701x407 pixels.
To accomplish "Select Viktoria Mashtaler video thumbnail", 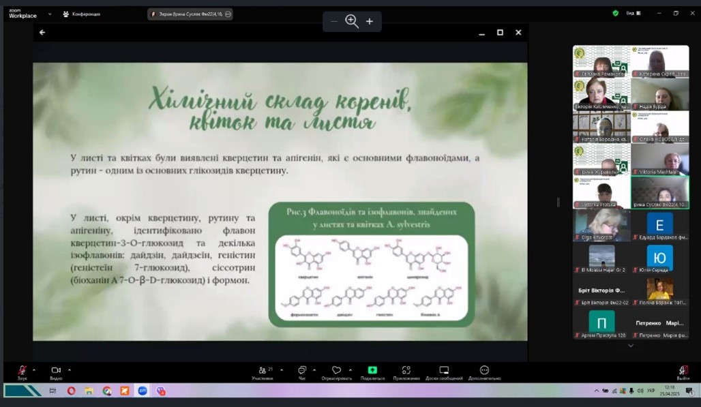I will click(660, 160).
